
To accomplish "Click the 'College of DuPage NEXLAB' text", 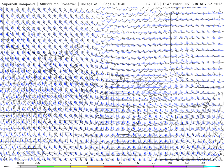I will pos(103,4).
